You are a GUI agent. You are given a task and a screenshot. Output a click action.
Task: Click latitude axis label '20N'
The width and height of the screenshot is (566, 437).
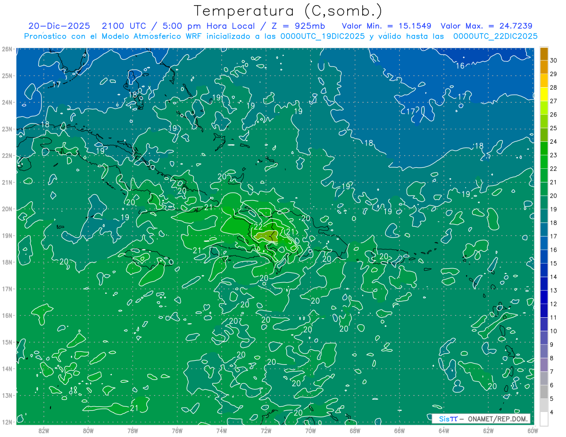tap(7, 209)
